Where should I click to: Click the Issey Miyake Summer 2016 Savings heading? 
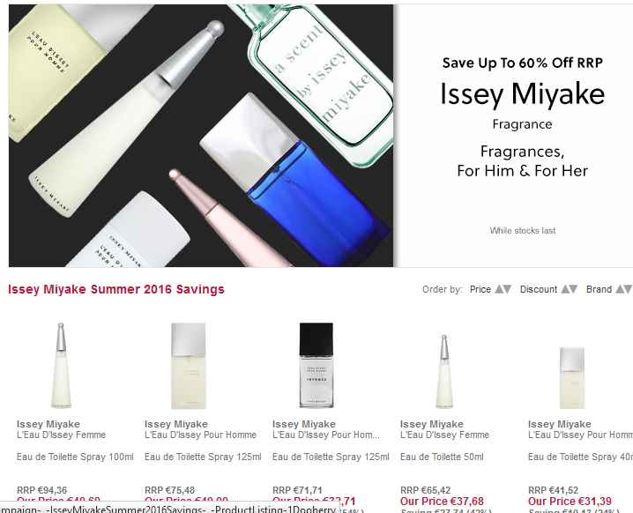(x=116, y=289)
